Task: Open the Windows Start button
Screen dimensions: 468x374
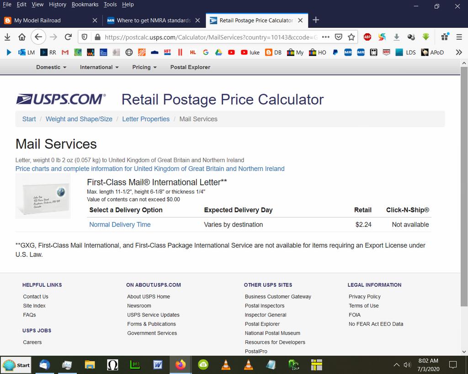Action: pos(16,365)
